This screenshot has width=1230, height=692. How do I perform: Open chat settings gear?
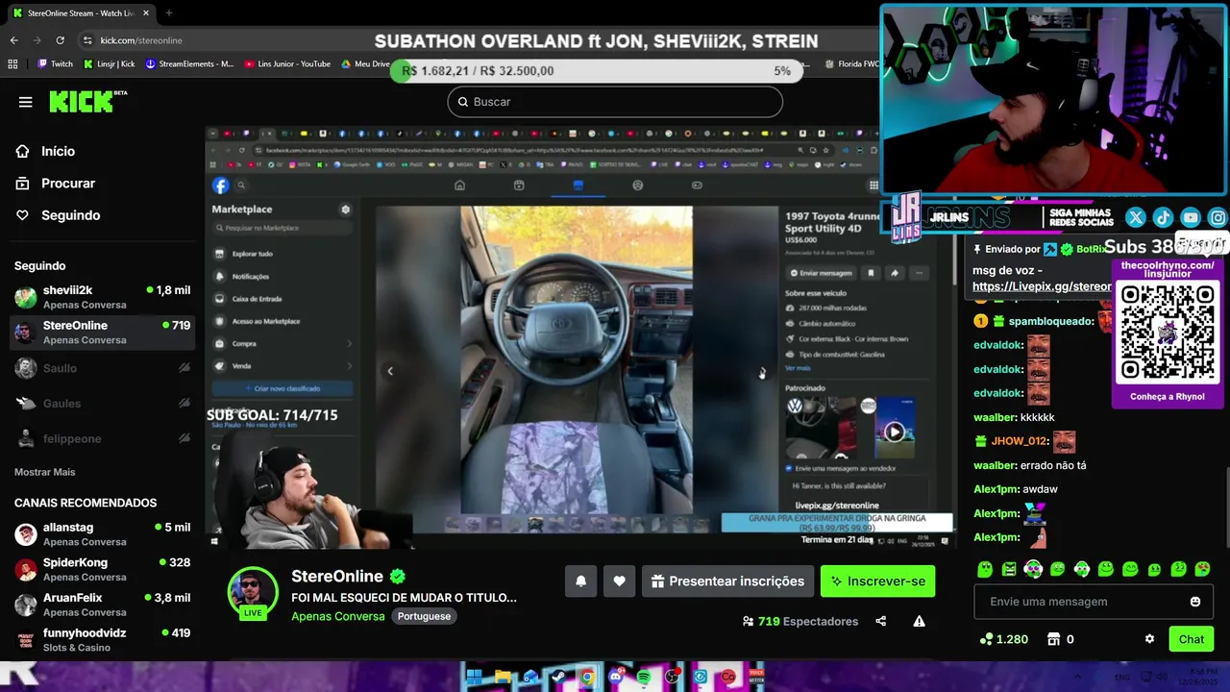tap(1149, 639)
